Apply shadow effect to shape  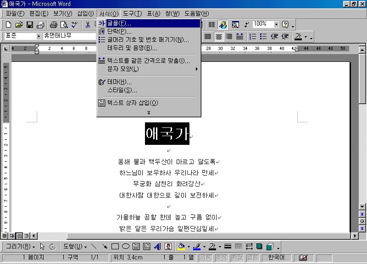[259, 246]
